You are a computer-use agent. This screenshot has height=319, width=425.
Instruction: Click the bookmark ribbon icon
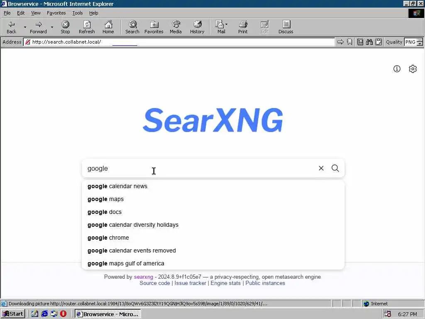coord(349,42)
